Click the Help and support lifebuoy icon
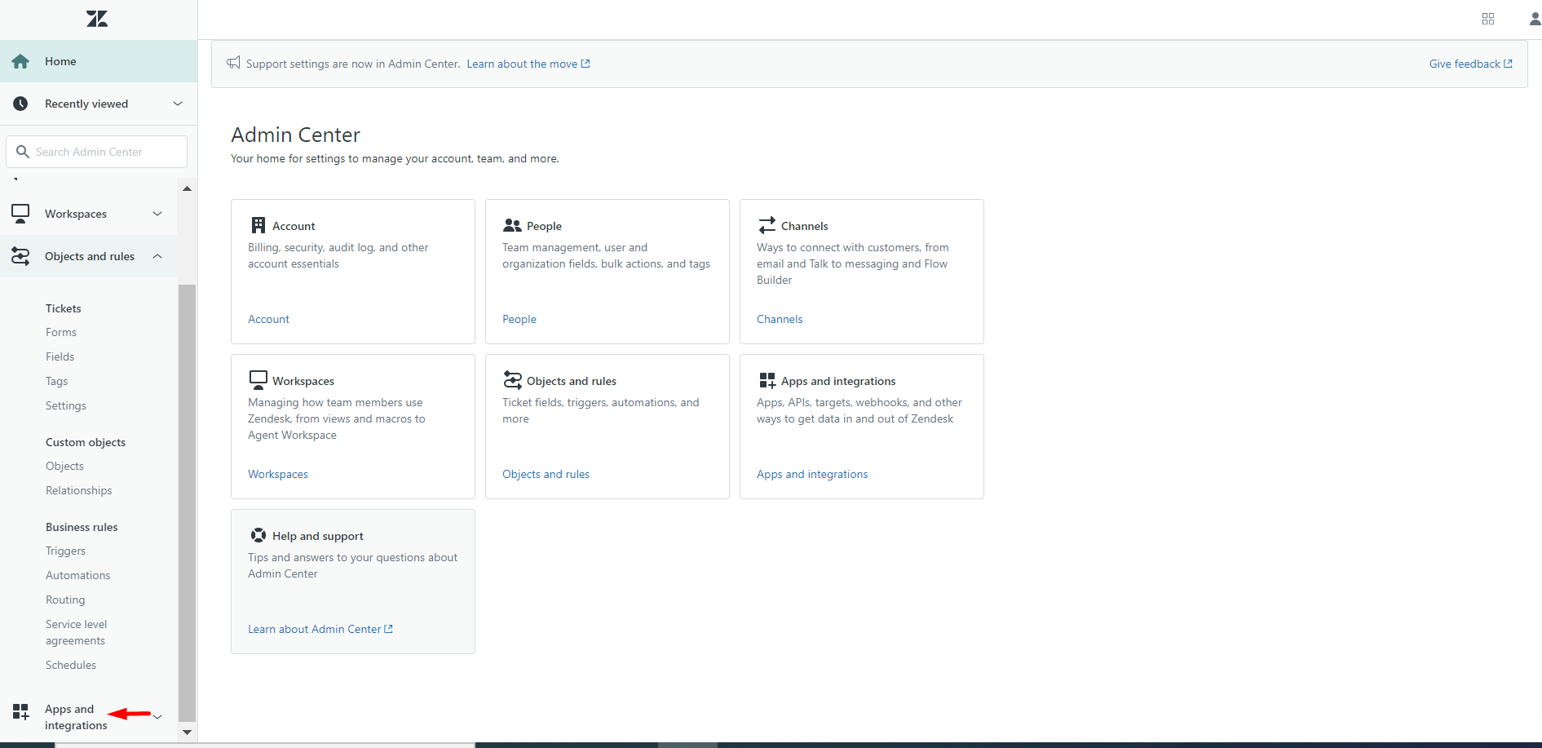 (x=258, y=535)
